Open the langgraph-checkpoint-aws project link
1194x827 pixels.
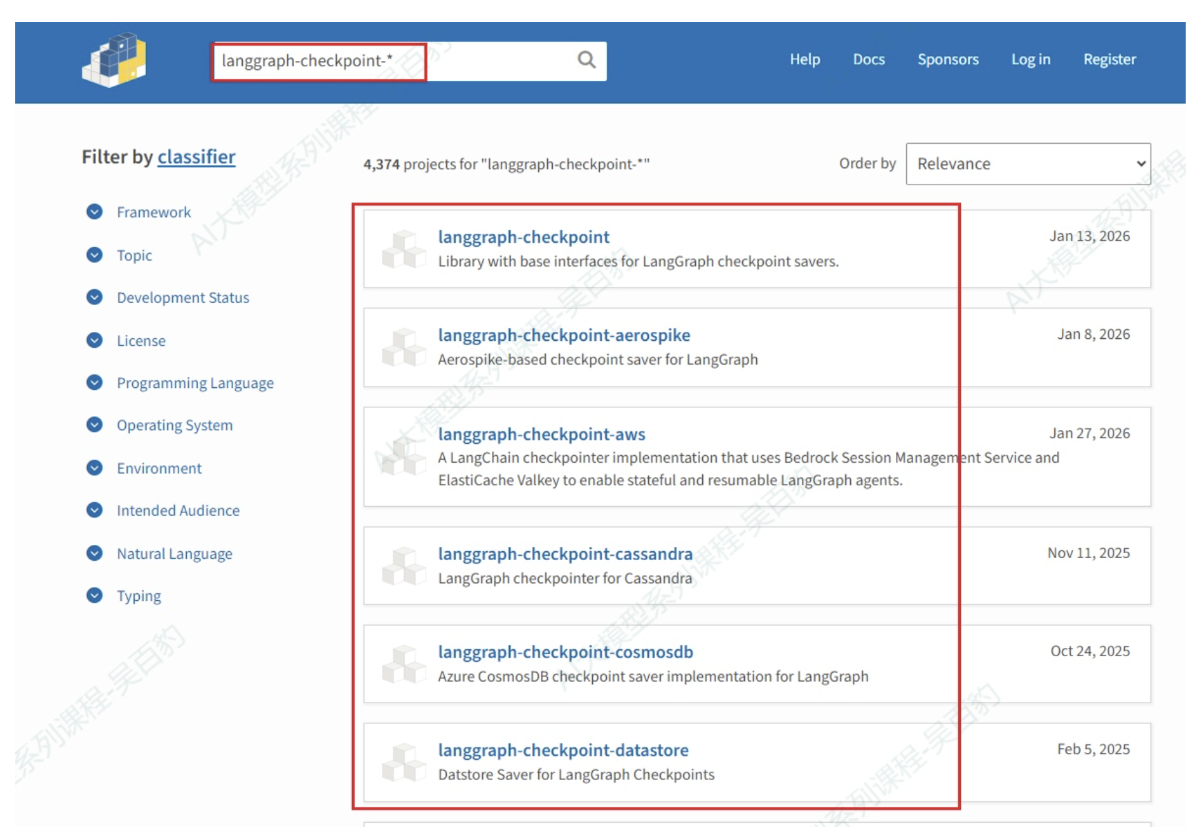542,434
